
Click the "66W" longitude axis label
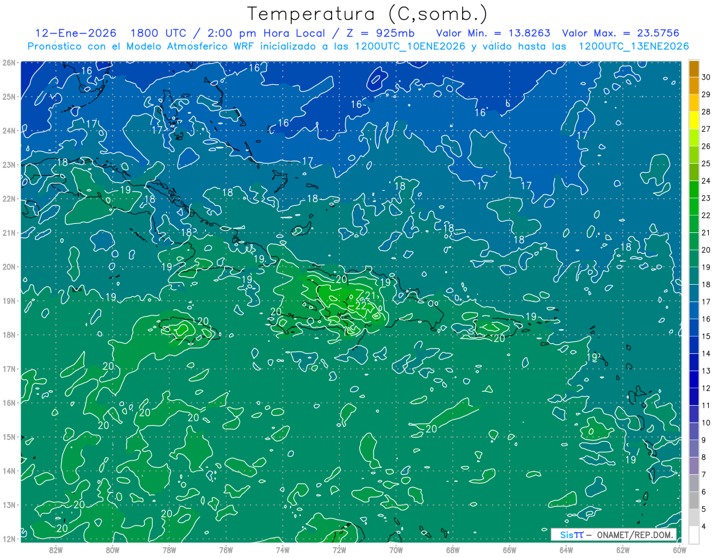tap(510, 550)
